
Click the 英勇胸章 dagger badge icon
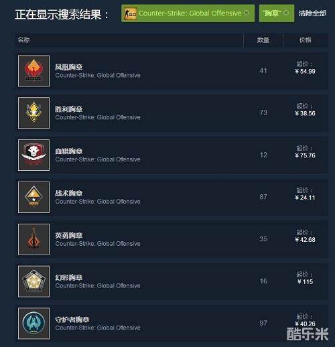33,239
